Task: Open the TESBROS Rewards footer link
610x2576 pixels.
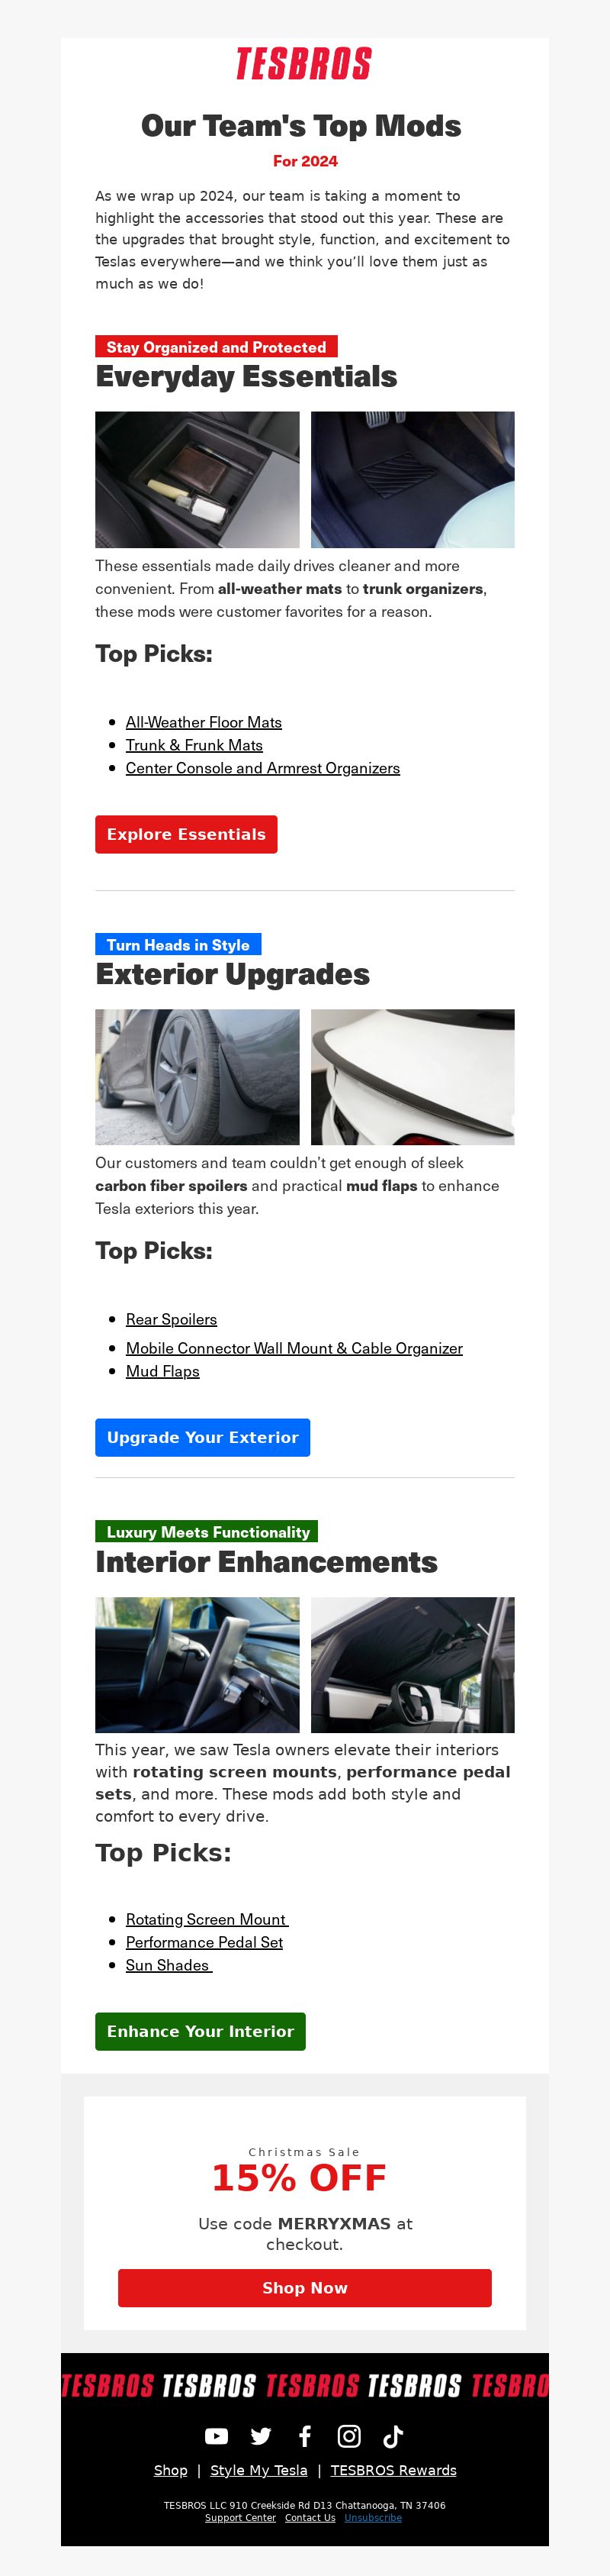Action: (393, 2470)
